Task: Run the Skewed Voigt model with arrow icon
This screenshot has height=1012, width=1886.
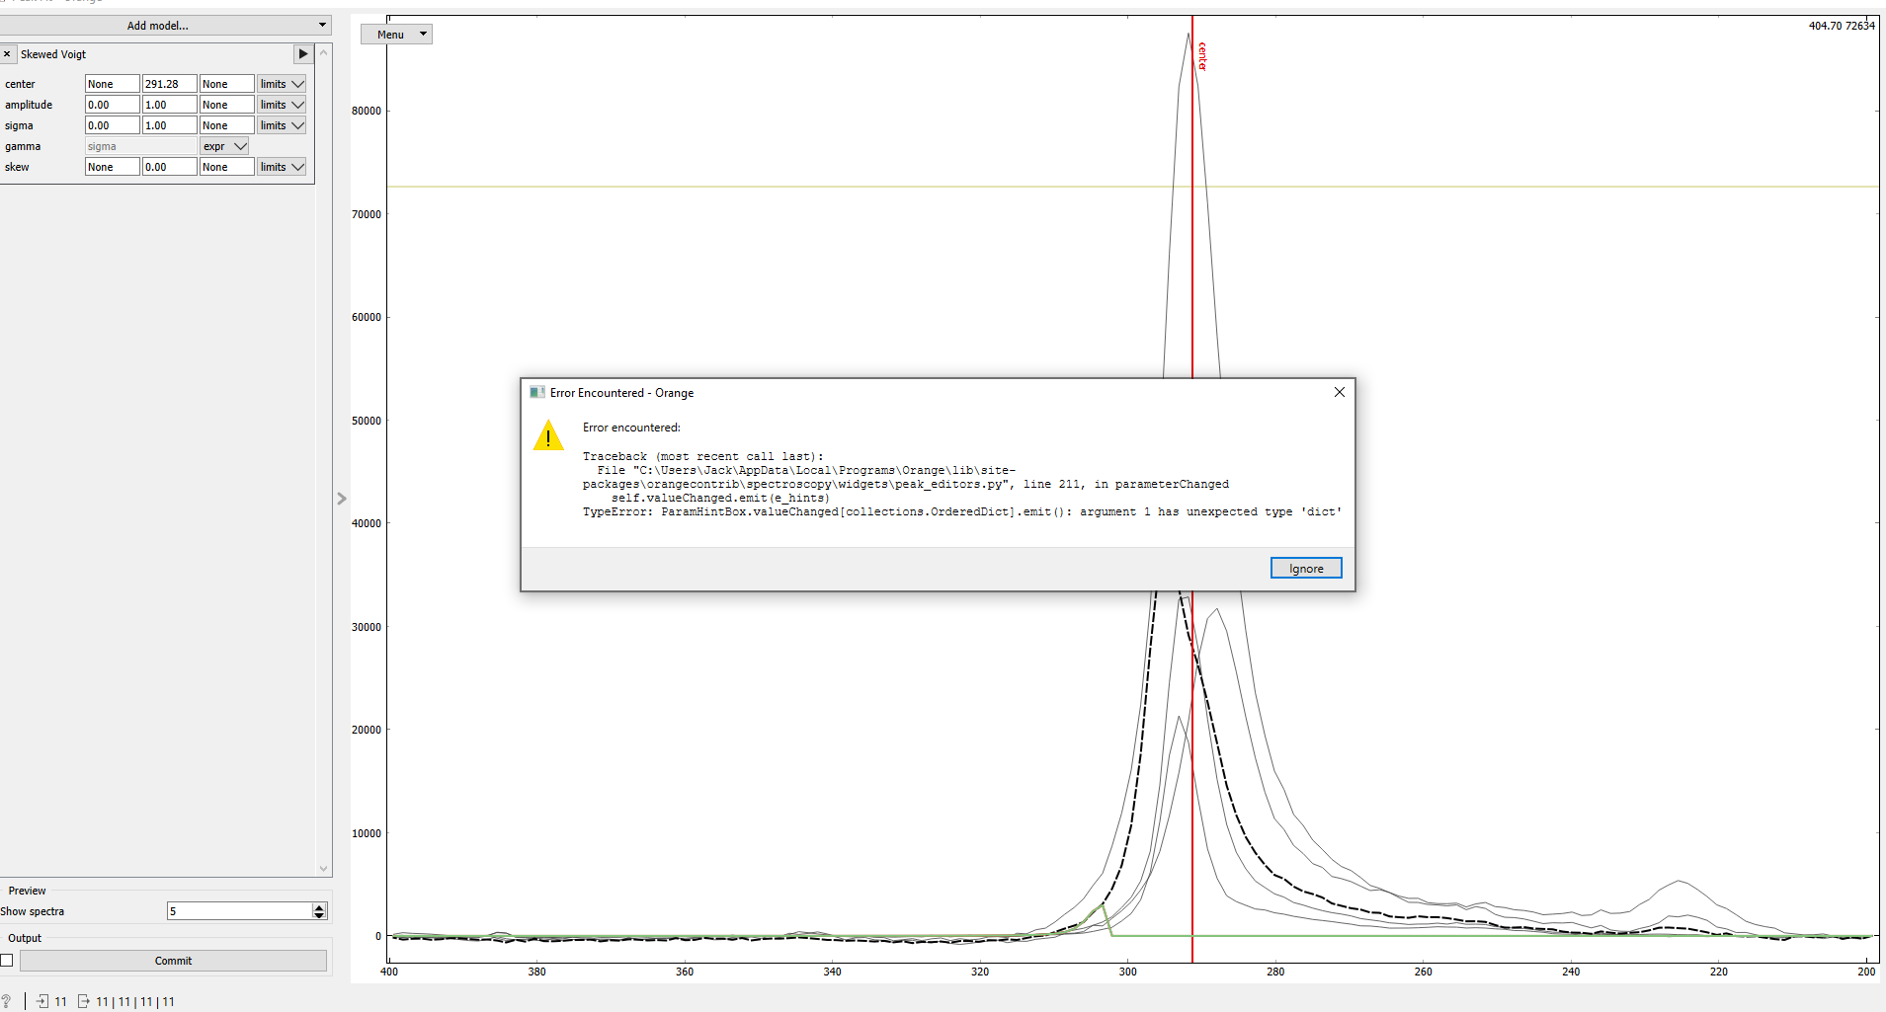Action: click(x=302, y=53)
